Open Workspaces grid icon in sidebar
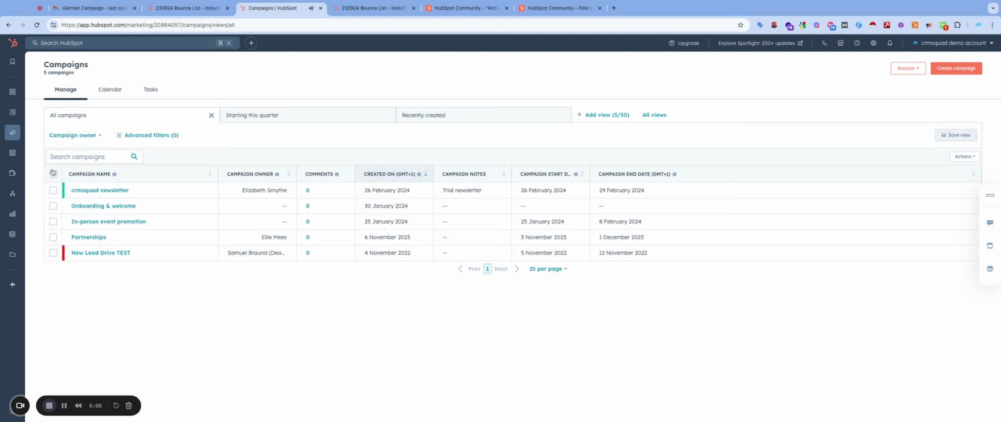Viewport: 1001px width, 422px height. point(12,92)
